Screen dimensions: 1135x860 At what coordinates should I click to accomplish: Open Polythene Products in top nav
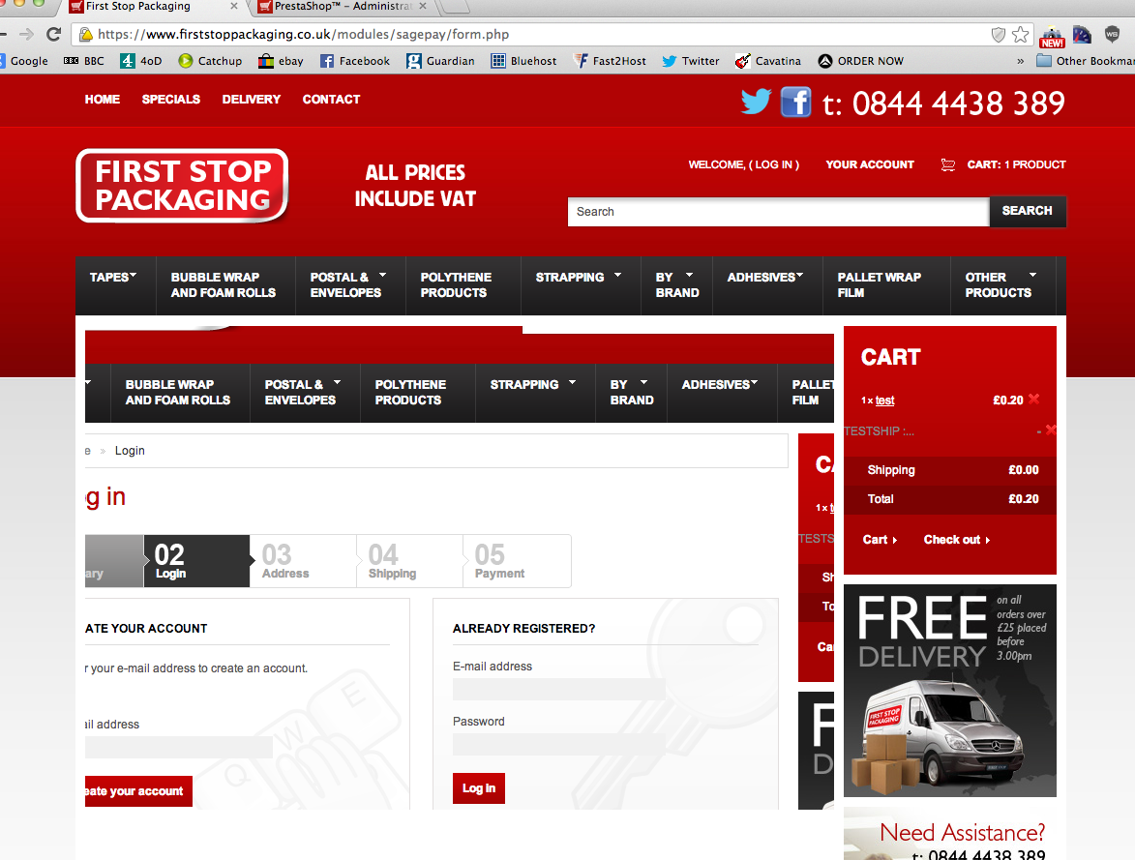tap(456, 284)
